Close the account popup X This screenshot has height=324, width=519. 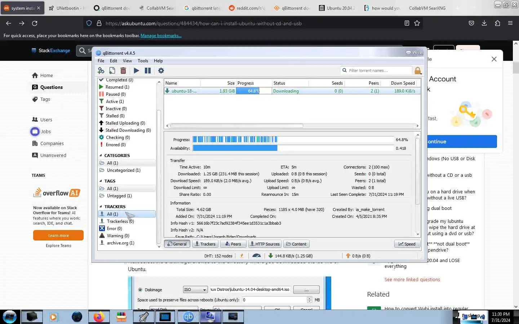494,59
